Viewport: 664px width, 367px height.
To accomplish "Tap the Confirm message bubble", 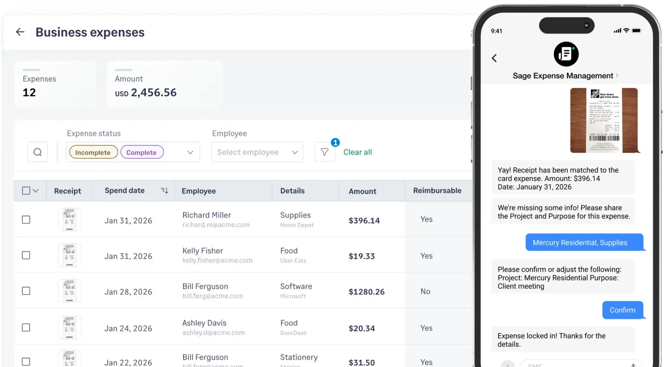I will click(x=622, y=310).
